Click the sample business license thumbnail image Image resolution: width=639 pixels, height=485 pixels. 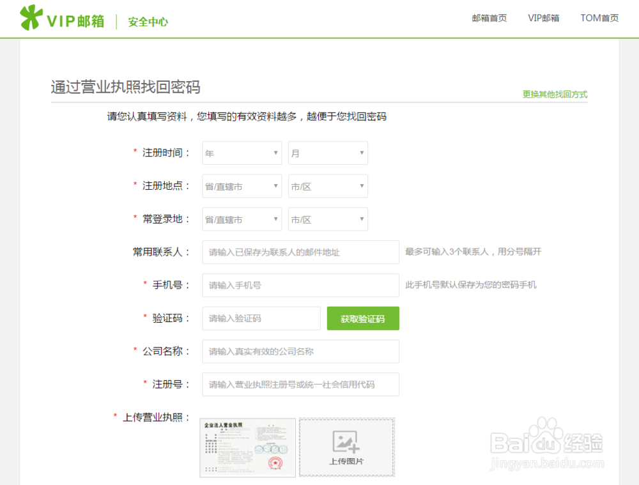tap(247, 447)
